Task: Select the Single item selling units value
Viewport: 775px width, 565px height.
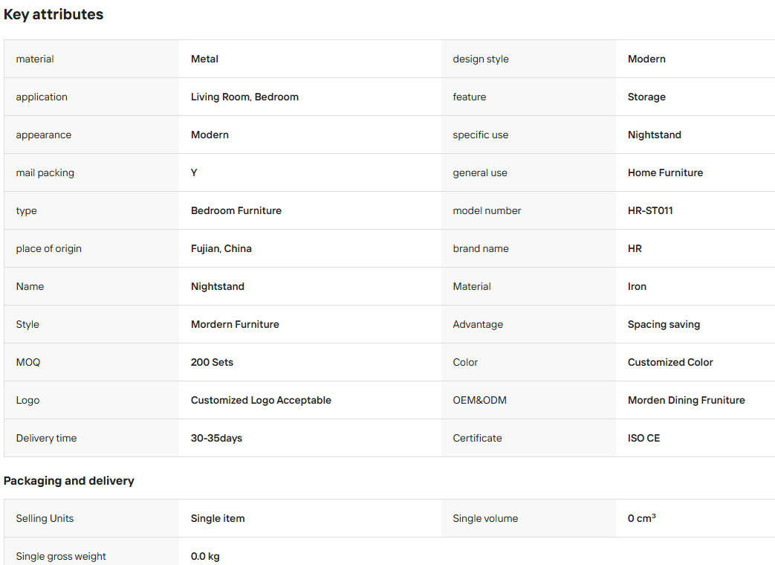Action: [x=218, y=518]
